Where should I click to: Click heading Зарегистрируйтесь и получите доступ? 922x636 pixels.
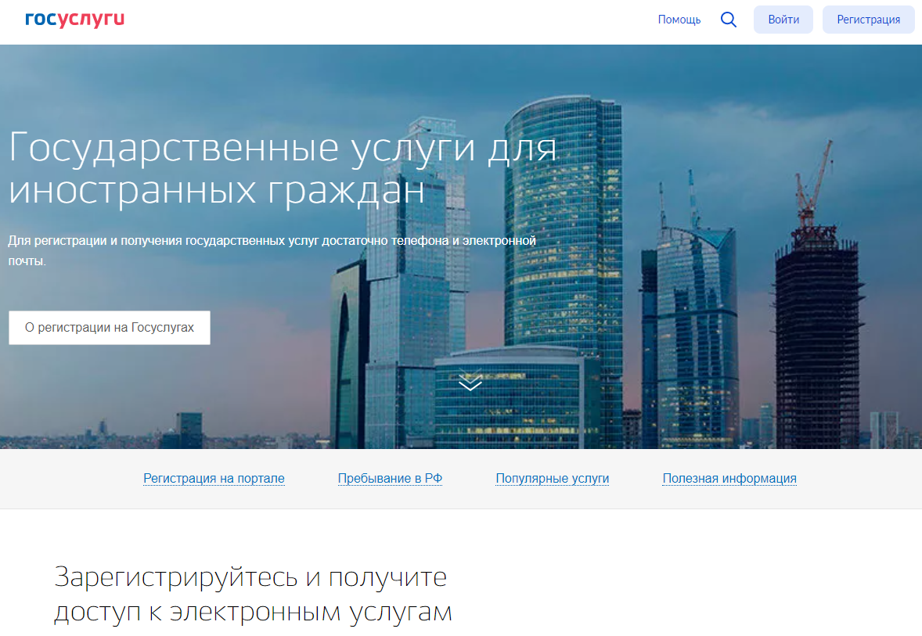coord(254,595)
